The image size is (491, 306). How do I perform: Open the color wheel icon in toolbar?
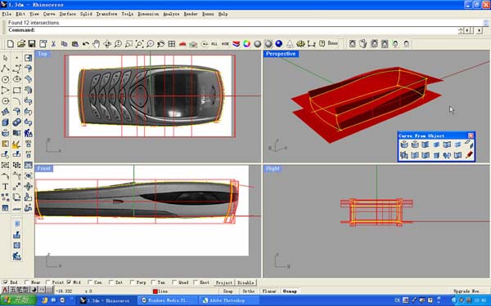point(247,44)
